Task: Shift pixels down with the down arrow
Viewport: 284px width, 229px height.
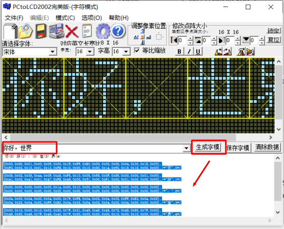Action: [143, 42]
